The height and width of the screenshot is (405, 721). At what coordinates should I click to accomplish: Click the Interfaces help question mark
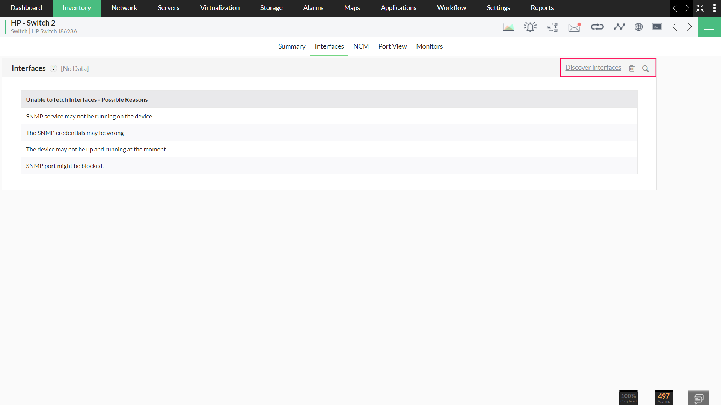[x=53, y=68]
